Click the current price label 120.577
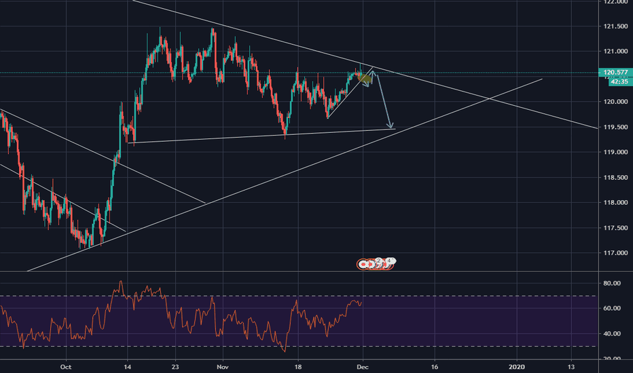The height and width of the screenshot is (373, 633). tap(615, 73)
